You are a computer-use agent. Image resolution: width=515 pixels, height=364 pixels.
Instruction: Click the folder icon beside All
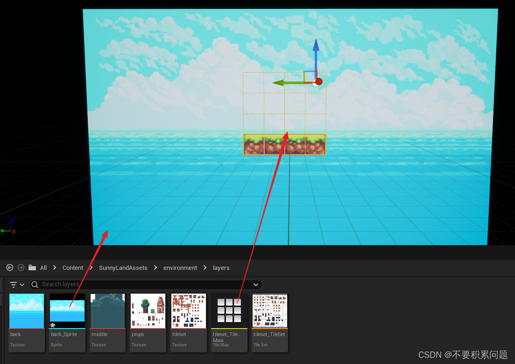[32, 268]
